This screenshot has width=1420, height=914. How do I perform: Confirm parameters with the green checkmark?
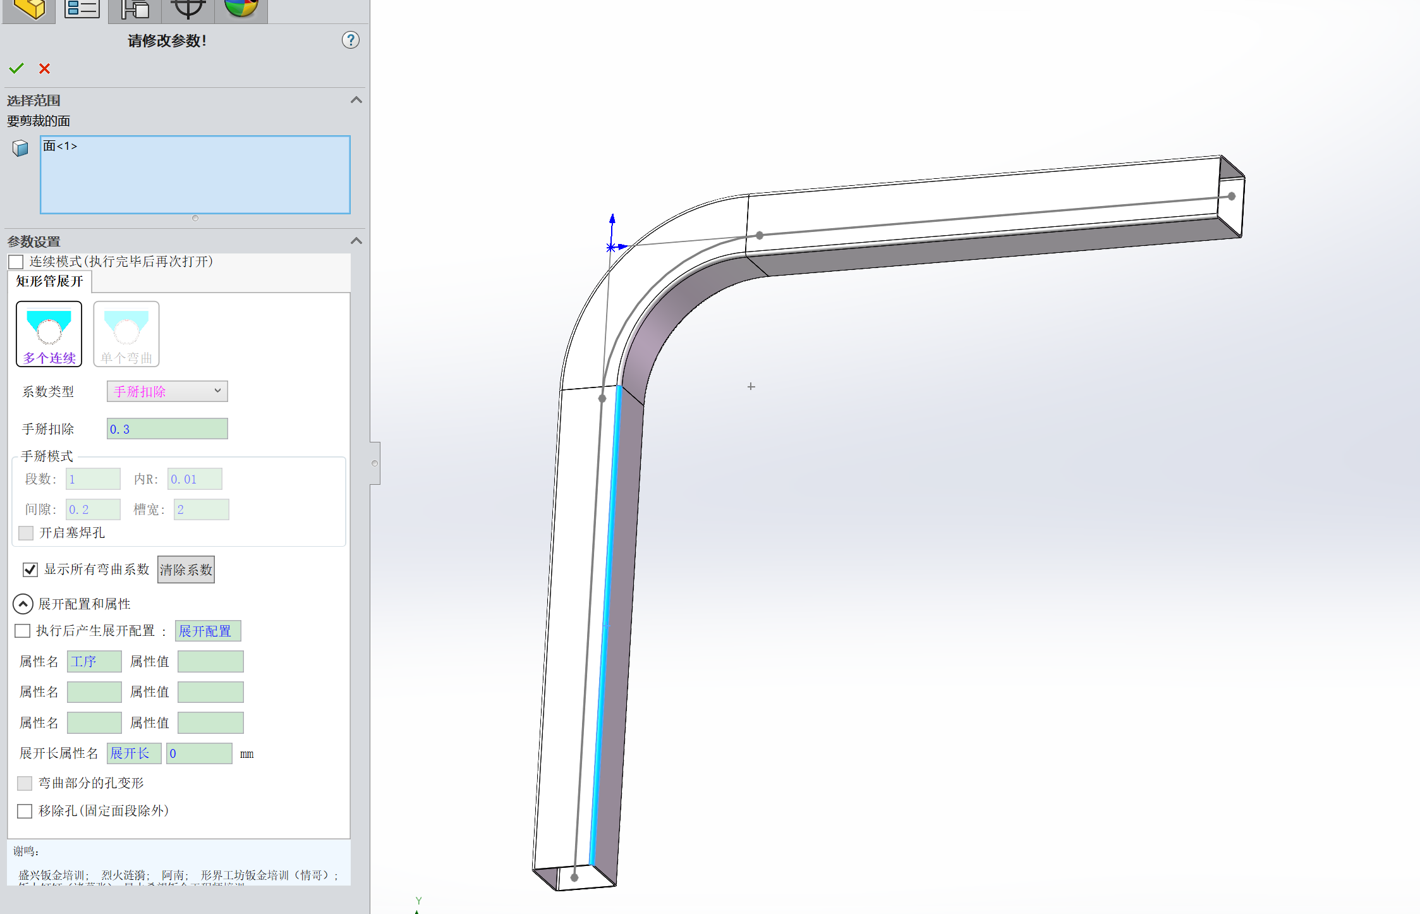click(x=16, y=68)
